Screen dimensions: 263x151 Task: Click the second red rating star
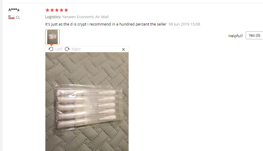point(52,10)
